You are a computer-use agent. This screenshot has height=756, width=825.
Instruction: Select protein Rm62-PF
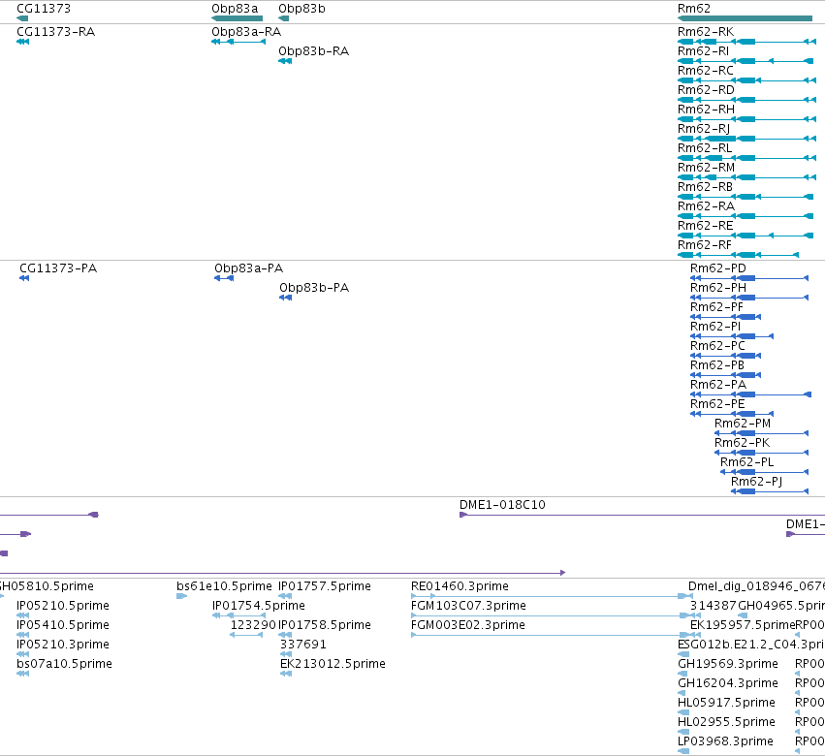tap(725, 317)
